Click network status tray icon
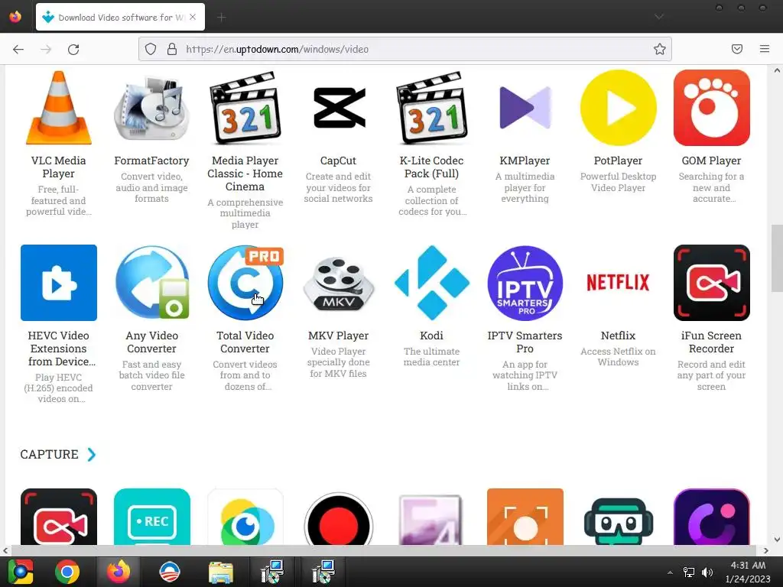Viewport: 783px width, 587px height. [689, 572]
